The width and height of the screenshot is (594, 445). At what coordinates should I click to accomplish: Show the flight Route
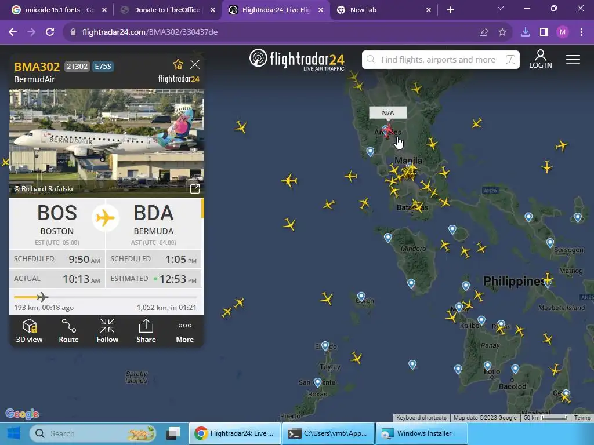coord(68,331)
